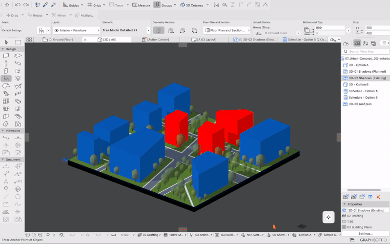
Task: Select the Door tool
Action: [x=6, y=71]
